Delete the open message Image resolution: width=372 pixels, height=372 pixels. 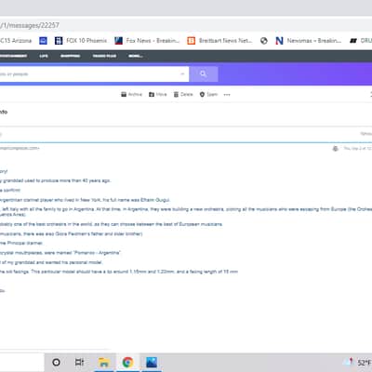183,94
